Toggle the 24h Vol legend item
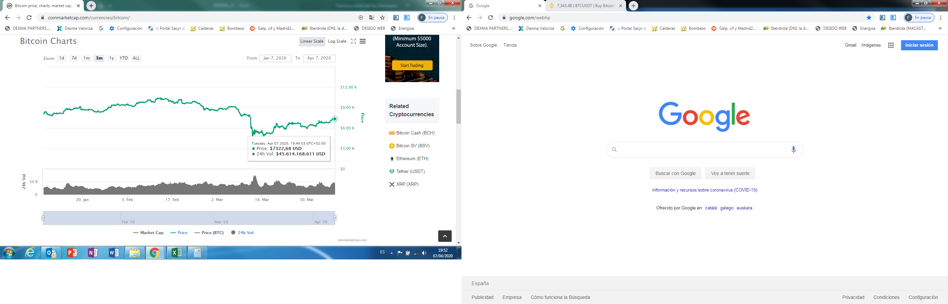Image resolution: width=948 pixels, height=304 pixels. [x=242, y=233]
